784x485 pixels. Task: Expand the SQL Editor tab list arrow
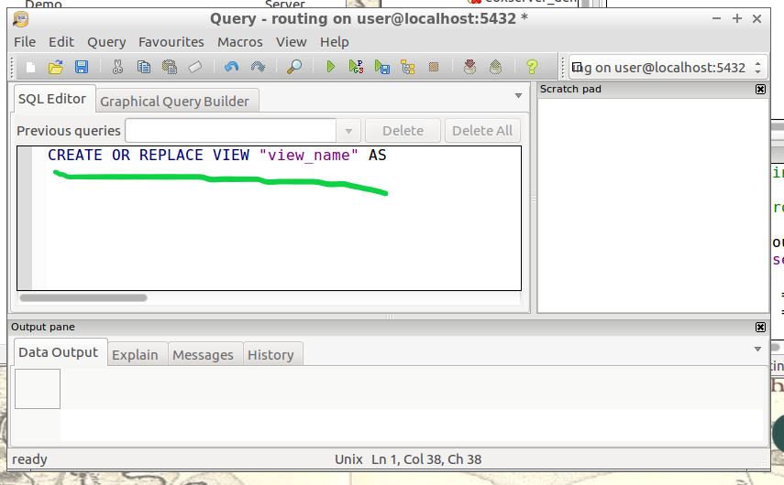point(518,95)
